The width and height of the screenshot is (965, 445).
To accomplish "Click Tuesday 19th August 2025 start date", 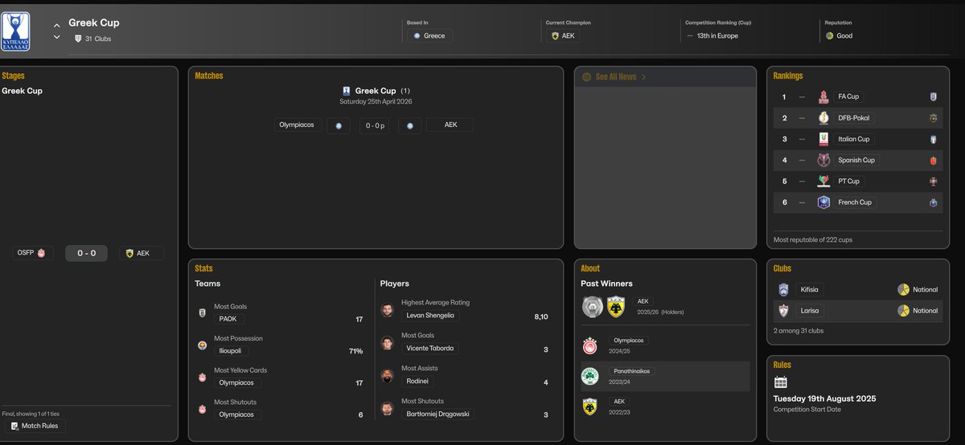I will click(824, 398).
